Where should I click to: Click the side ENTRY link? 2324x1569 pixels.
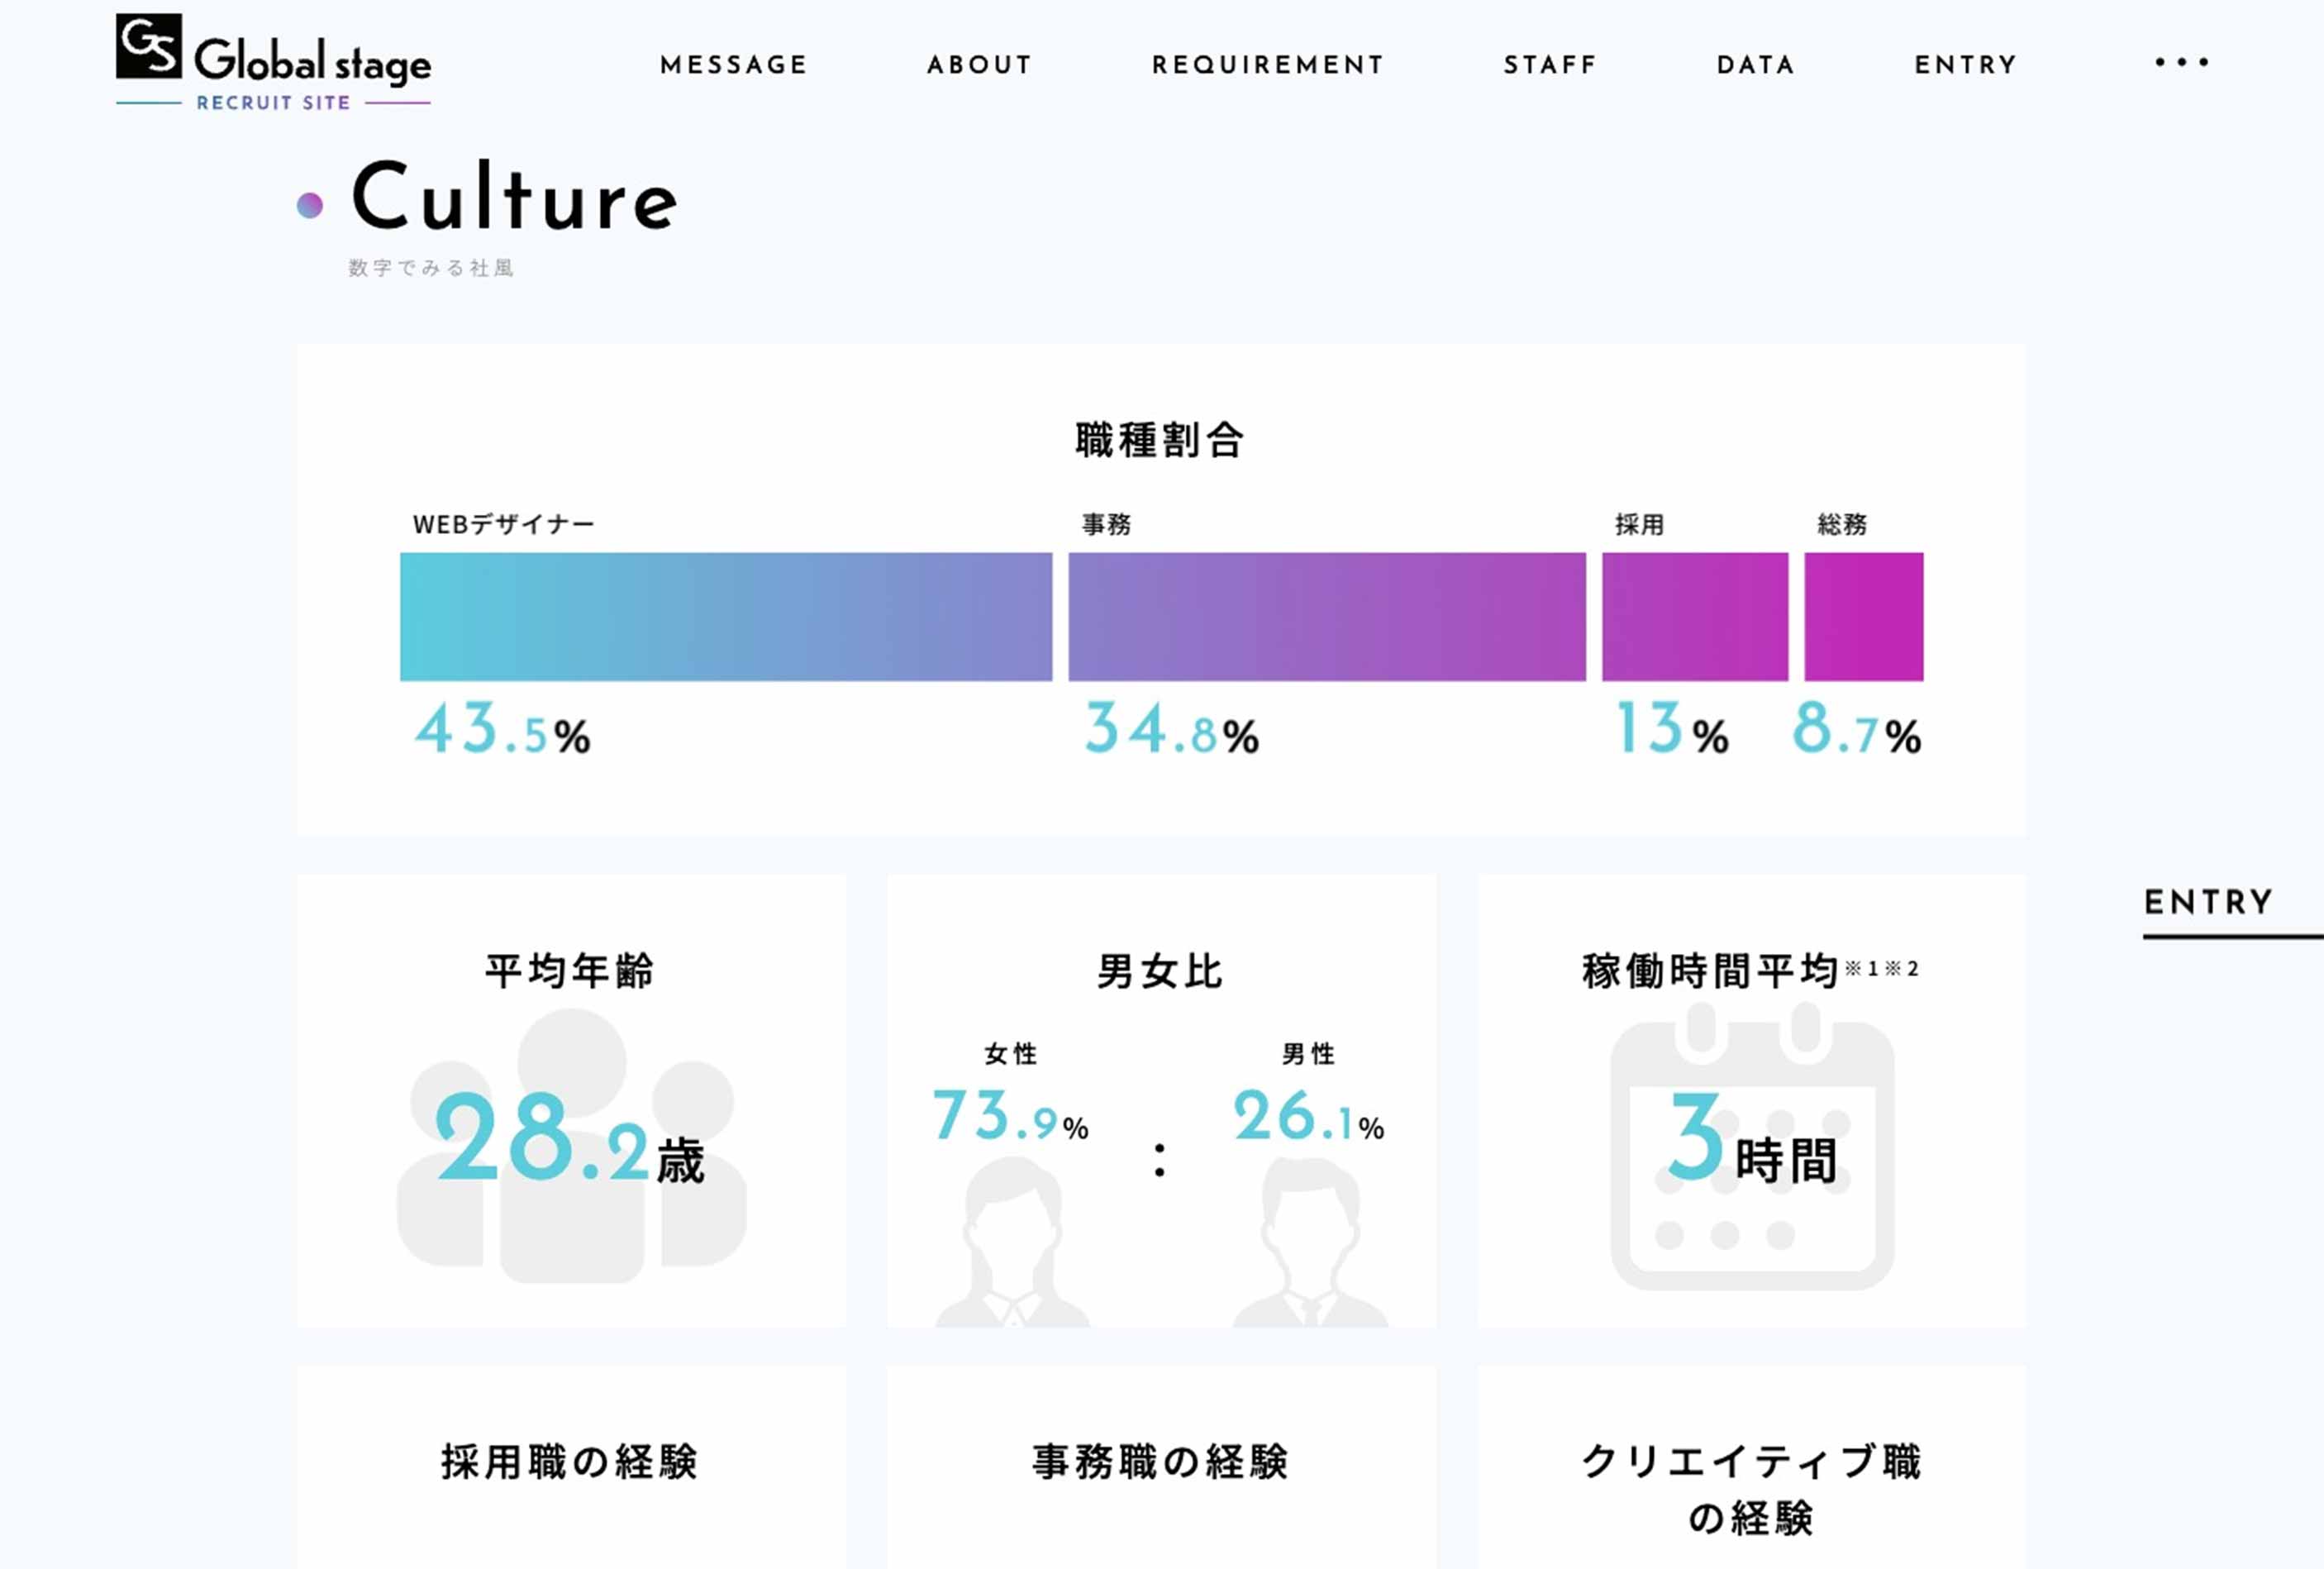[x=2209, y=903]
